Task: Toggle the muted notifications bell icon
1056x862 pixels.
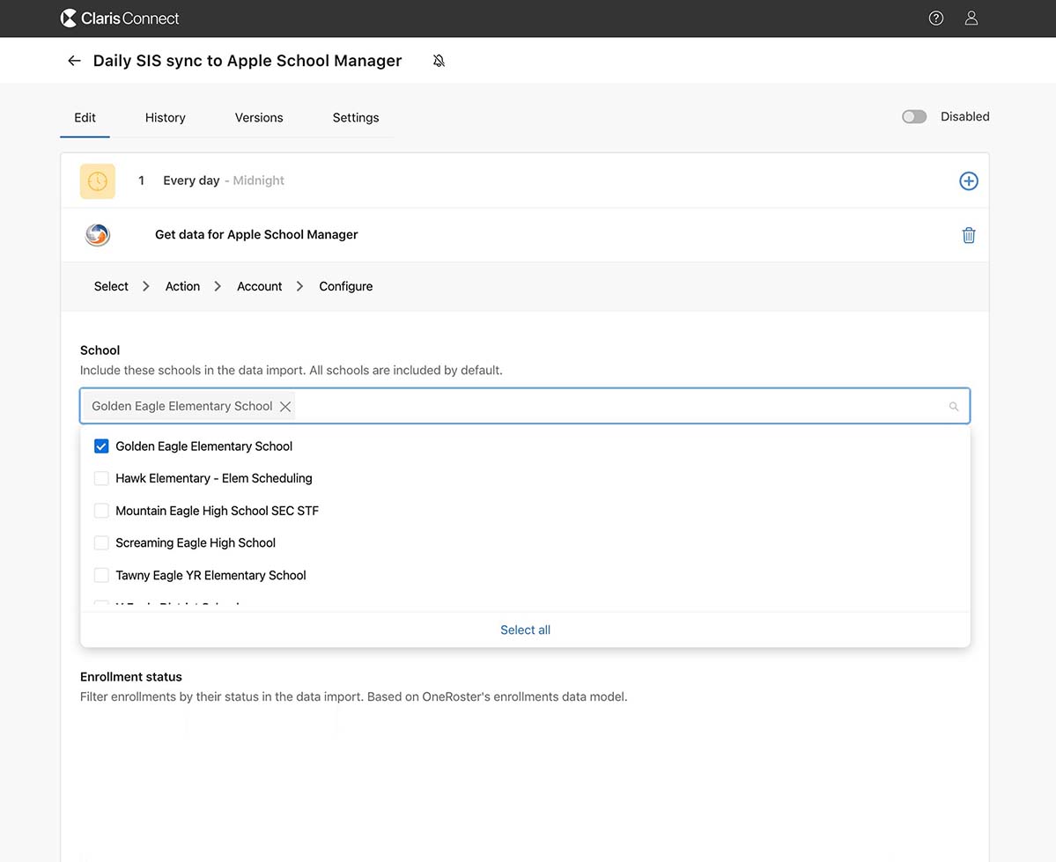Action: (x=439, y=61)
